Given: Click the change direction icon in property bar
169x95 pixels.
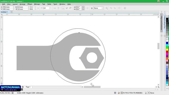Looking at the screenshot, I should coord(87,8).
